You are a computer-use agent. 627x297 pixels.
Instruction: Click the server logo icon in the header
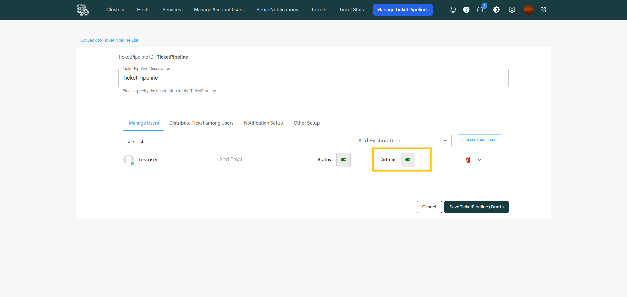click(83, 10)
